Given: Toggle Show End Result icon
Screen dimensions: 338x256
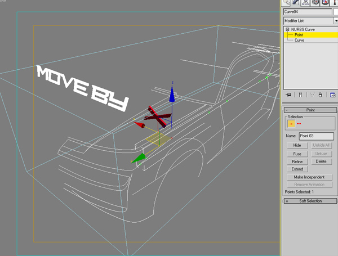Looking at the screenshot, I should click(300, 95).
